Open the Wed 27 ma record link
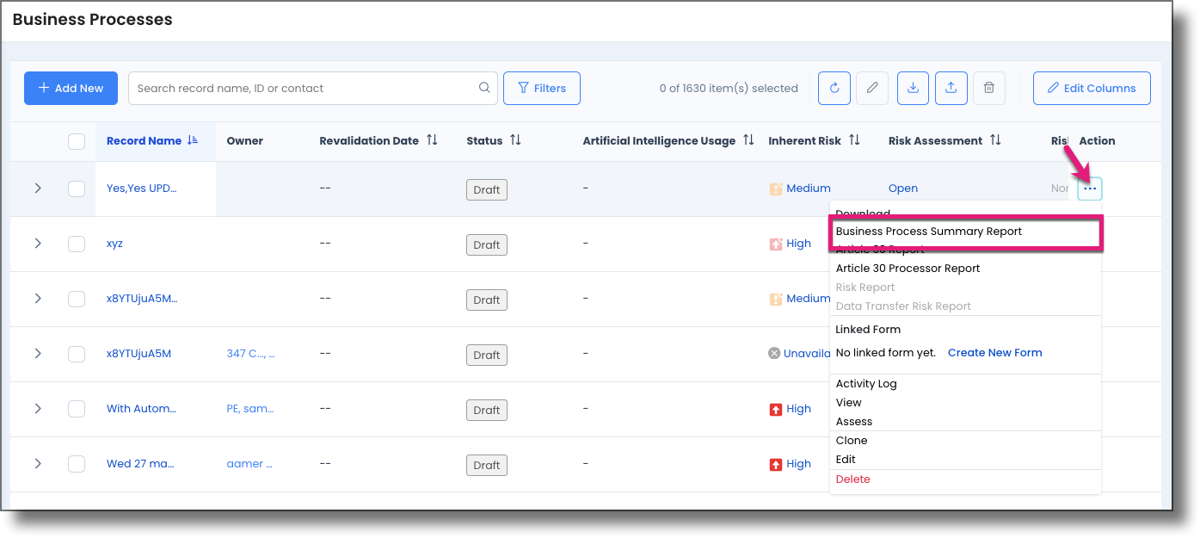 pyautogui.click(x=140, y=464)
